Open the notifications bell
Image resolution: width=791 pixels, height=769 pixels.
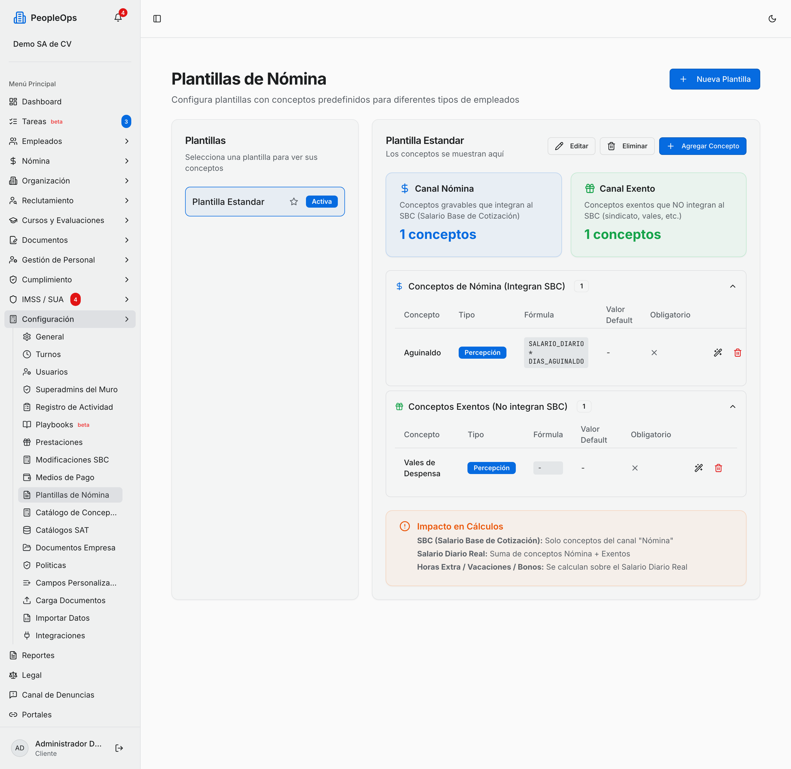118,17
